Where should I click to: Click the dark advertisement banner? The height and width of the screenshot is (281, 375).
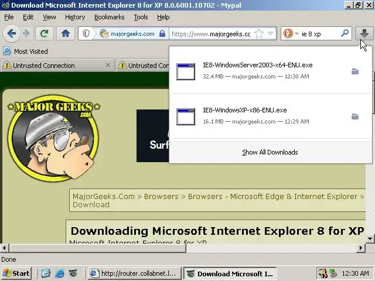153,136
